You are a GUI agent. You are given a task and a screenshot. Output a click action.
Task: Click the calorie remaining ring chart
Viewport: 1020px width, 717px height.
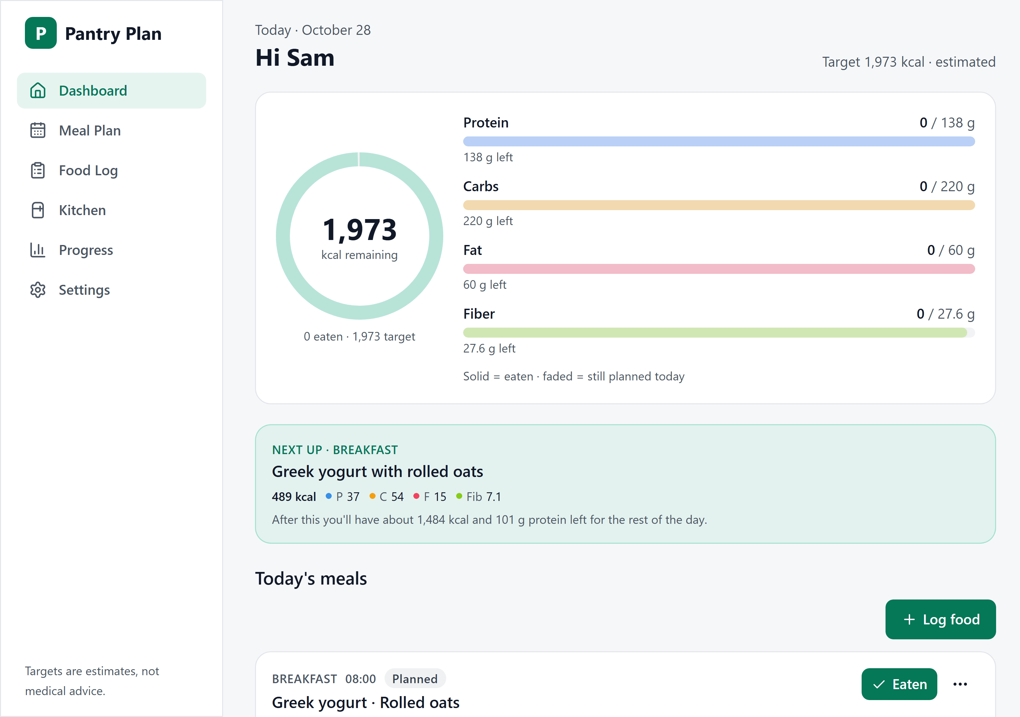(359, 236)
